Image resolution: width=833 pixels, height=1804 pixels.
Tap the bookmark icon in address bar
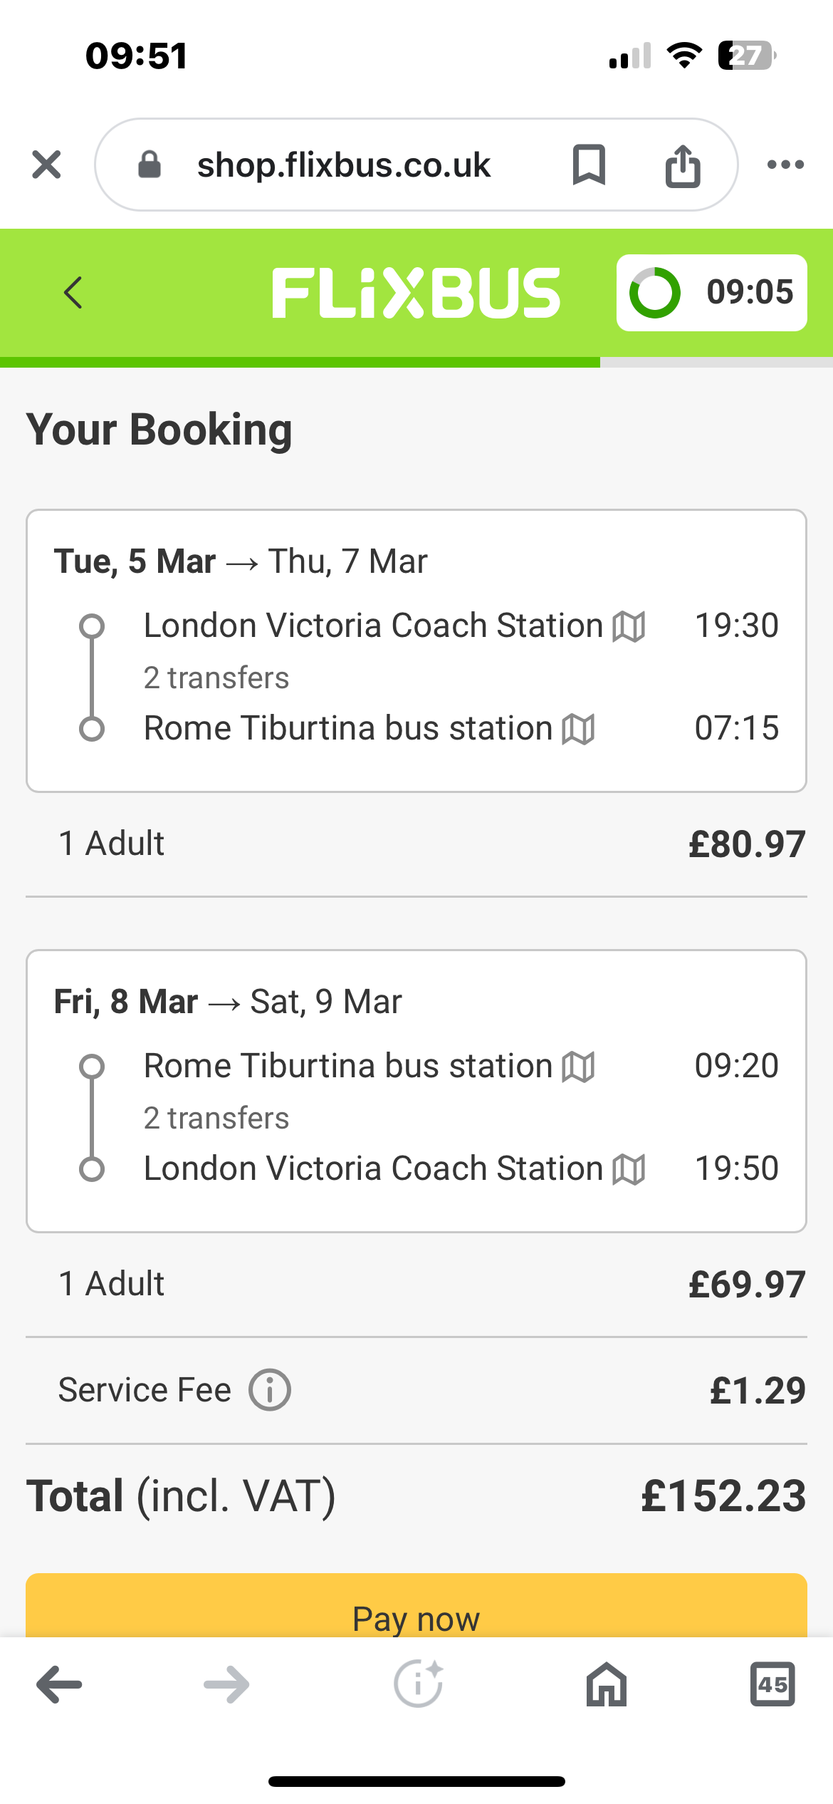[589, 165]
